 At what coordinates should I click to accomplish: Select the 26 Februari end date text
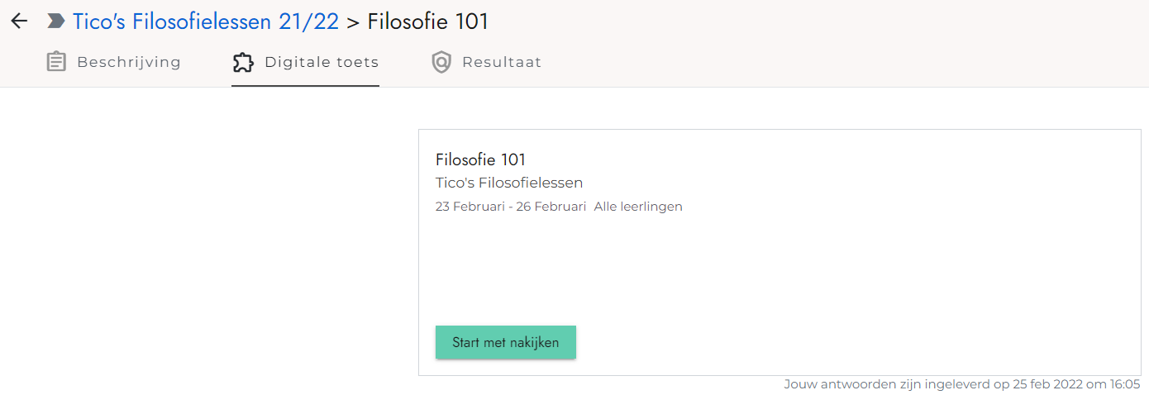click(x=551, y=207)
